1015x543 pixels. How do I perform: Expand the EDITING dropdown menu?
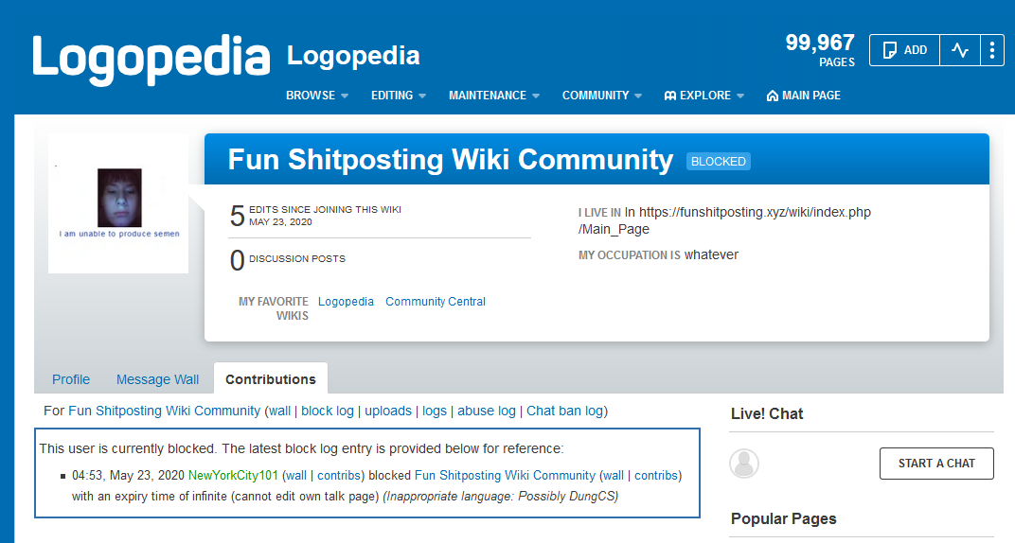coord(398,95)
